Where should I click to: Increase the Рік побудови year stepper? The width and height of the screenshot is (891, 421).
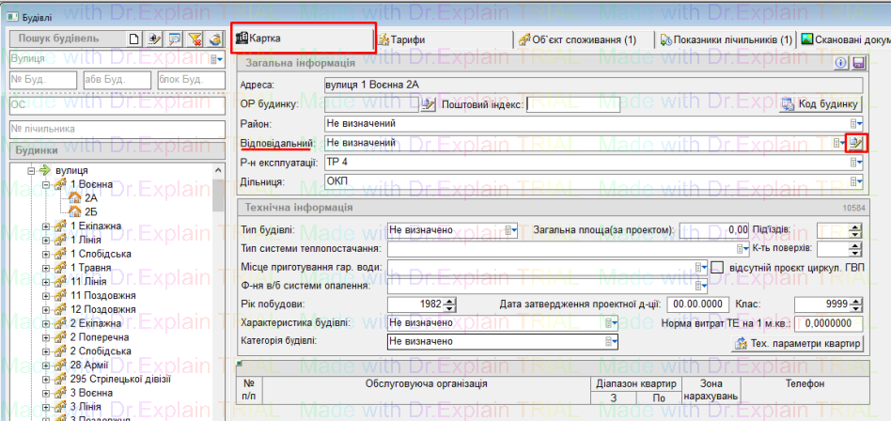[x=451, y=300]
